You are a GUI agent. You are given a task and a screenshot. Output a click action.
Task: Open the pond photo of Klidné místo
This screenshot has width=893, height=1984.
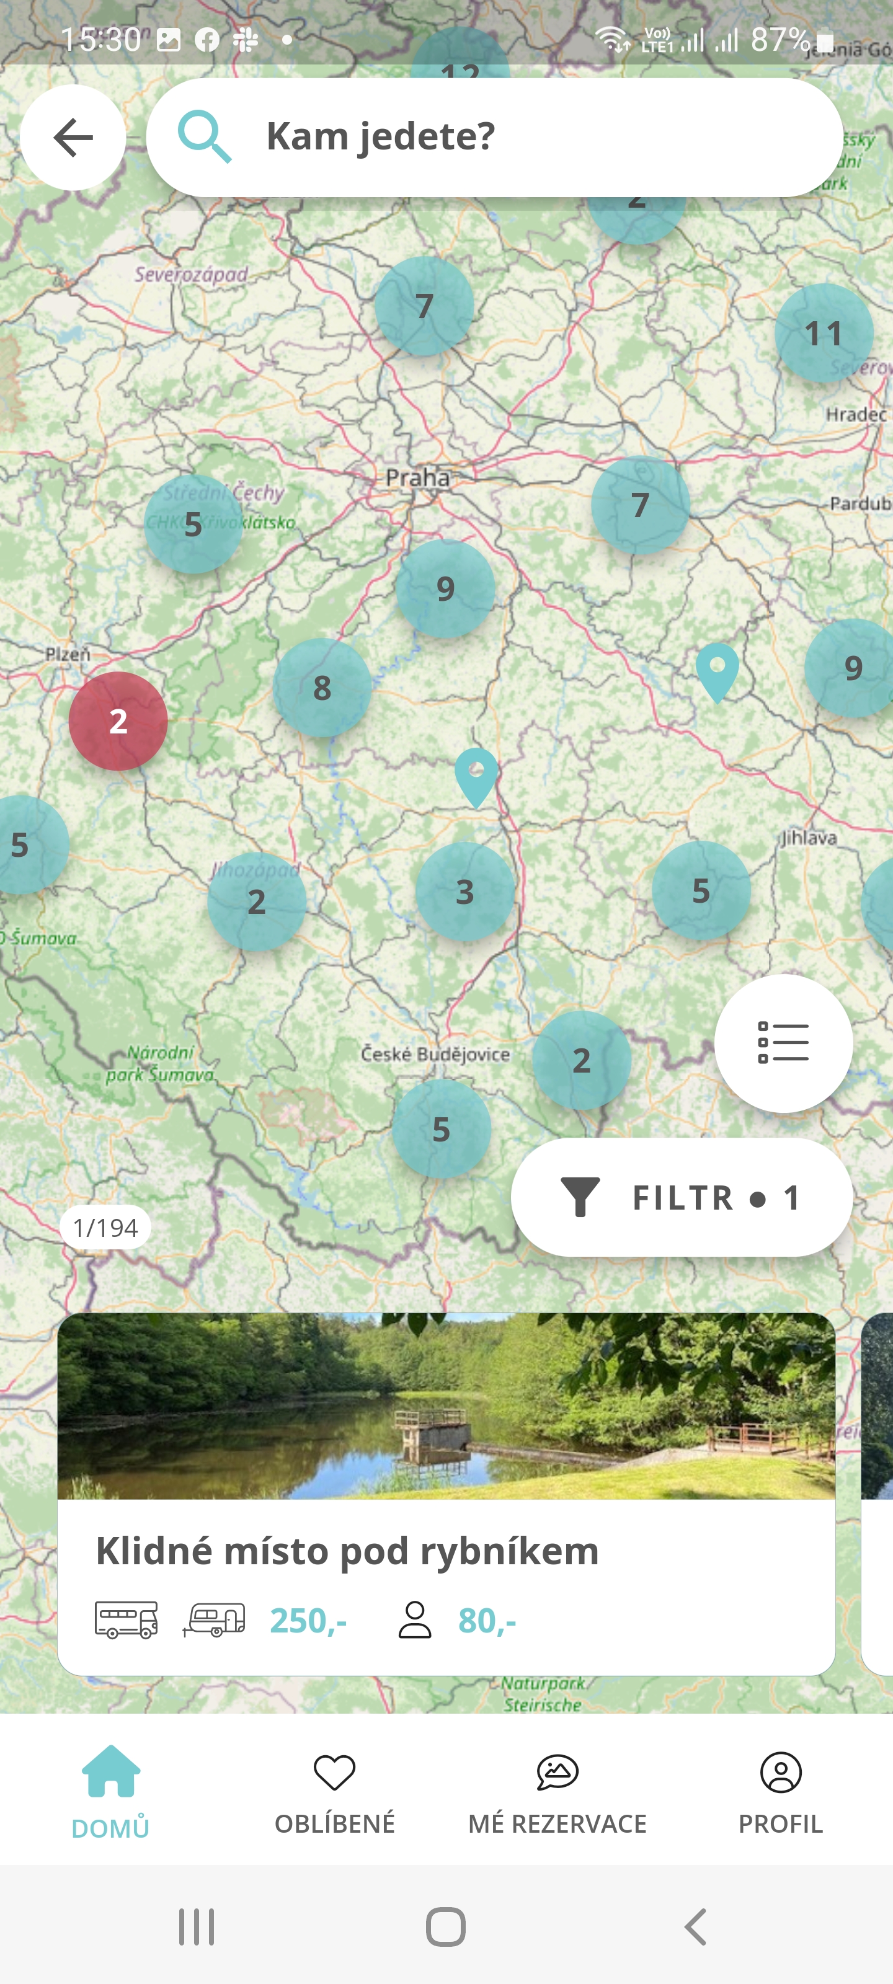pos(446,1406)
